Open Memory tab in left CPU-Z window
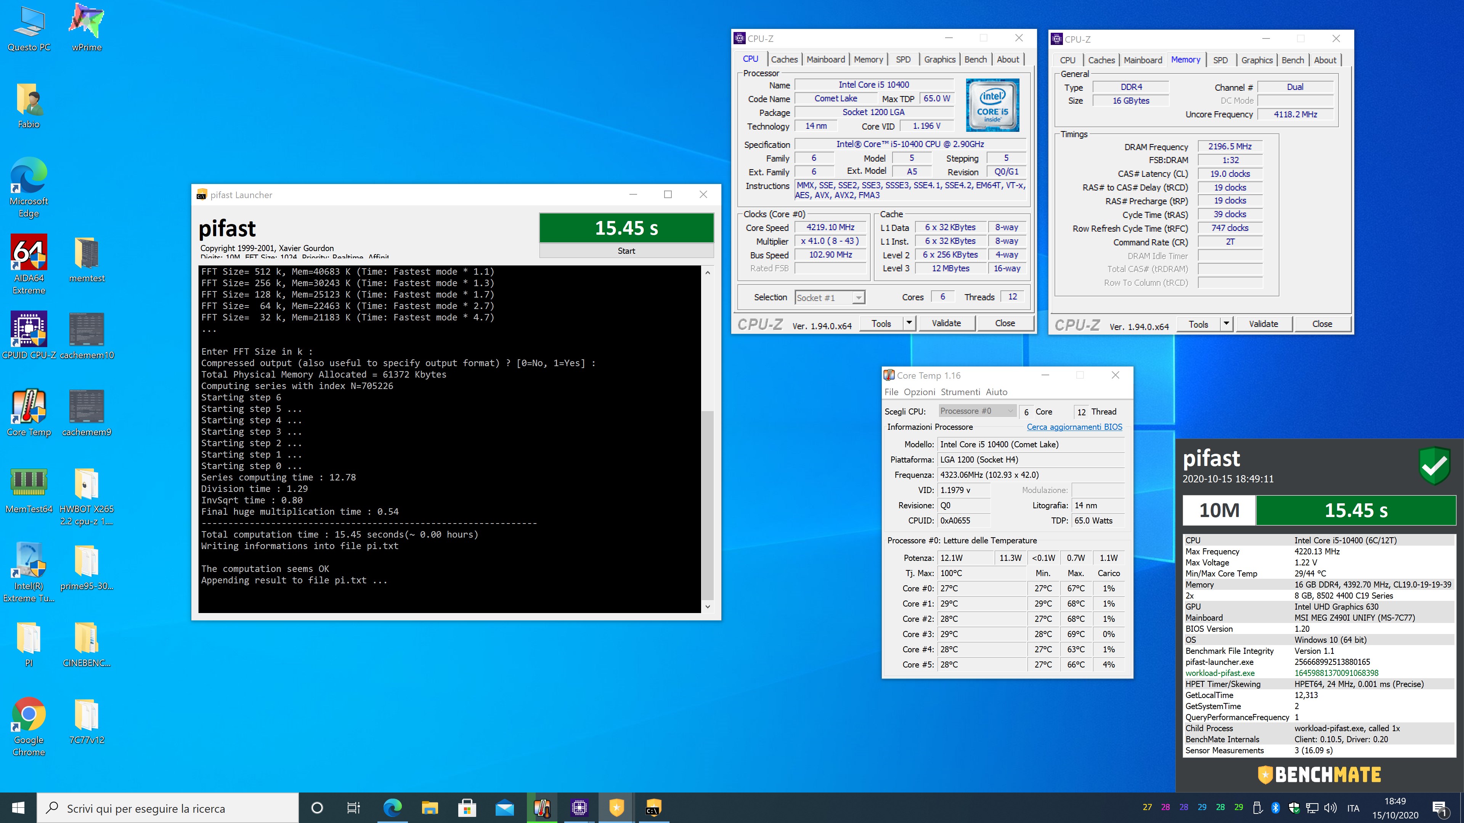1464x823 pixels. [x=868, y=59]
